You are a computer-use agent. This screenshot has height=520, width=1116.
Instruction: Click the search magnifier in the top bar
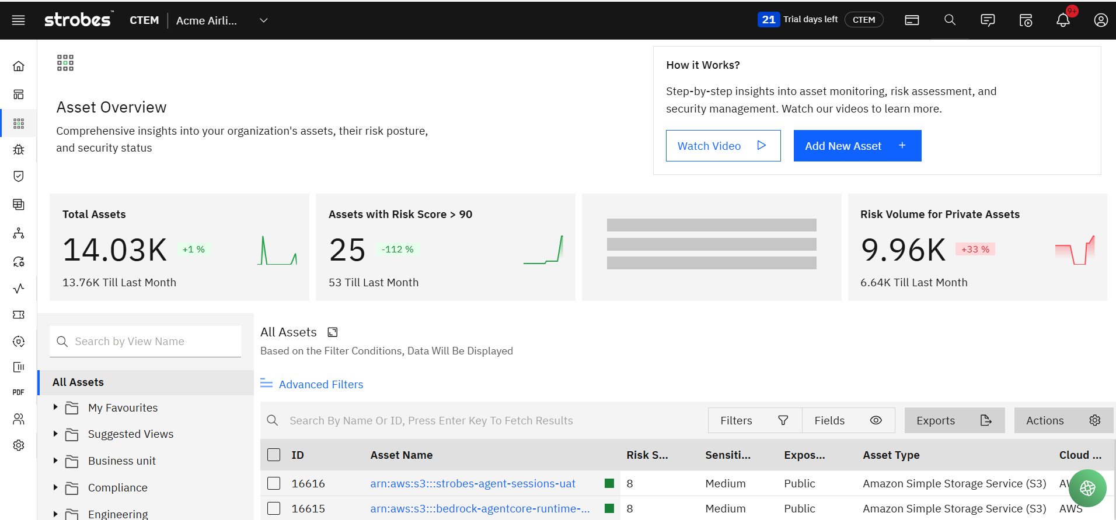pos(950,20)
